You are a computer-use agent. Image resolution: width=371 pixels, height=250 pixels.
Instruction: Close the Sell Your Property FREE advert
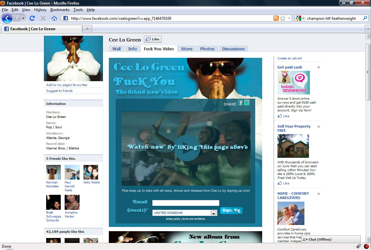pos(318,127)
